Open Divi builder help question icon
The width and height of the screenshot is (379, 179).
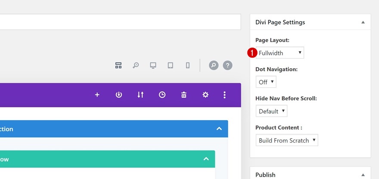(x=227, y=65)
